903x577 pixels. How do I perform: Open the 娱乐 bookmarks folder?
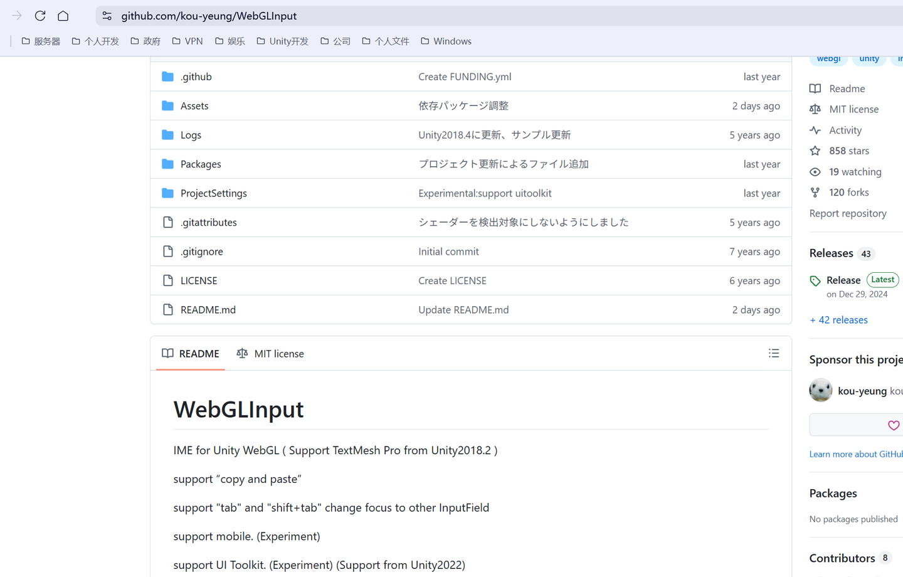pos(230,41)
